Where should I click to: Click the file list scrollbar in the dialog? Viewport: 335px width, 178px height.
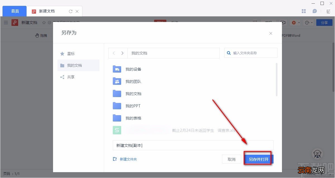coord(277,80)
